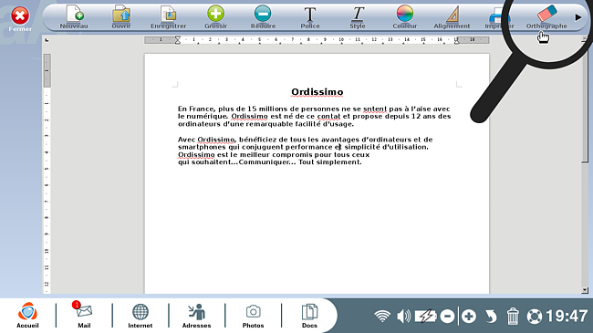Click the Nouveau document icon
Viewport: 593px width, 333px height.
[x=74, y=17]
